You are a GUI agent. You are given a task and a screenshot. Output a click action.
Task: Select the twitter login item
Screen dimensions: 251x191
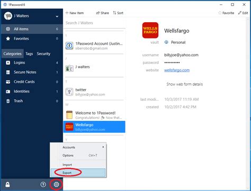pos(94,92)
